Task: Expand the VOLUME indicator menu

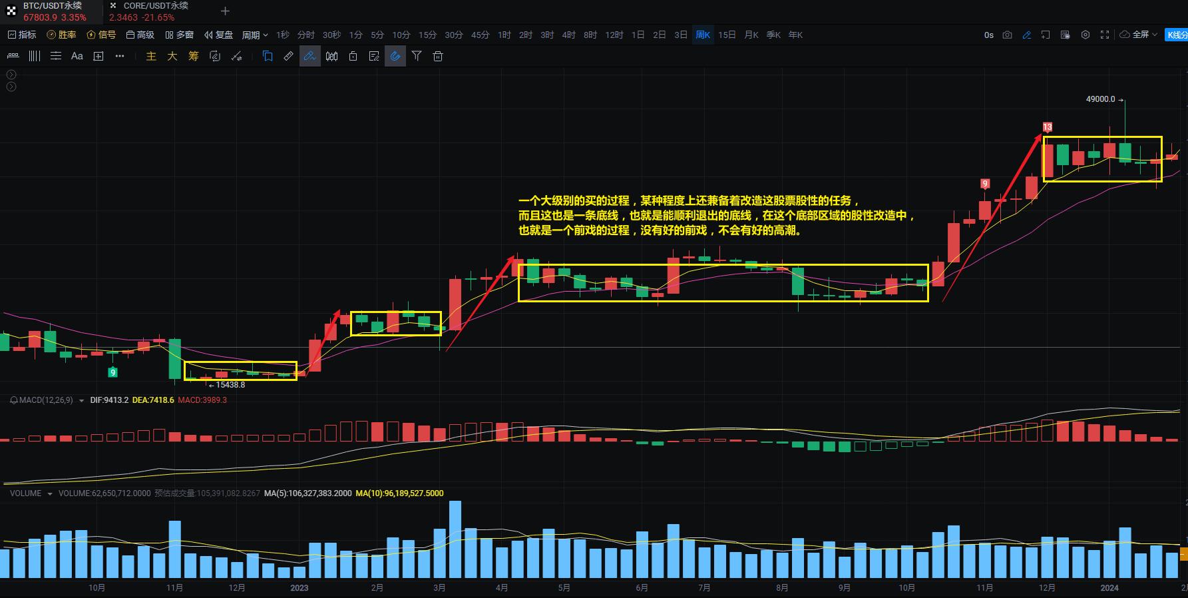Action: coord(50,493)
